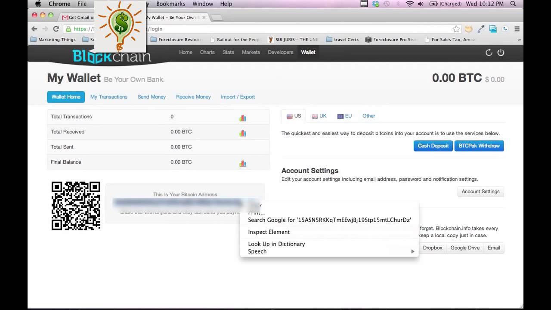Screen dimensions: 551x310
Task: Click the eyedropper extension icon
Action: pyautogui.click(x=481, y=29)
